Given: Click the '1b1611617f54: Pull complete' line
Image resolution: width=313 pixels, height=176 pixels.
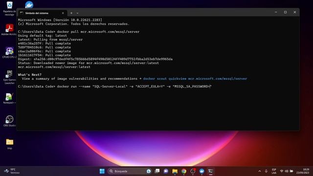Looking at the screenshot, I should click(45, 55).
